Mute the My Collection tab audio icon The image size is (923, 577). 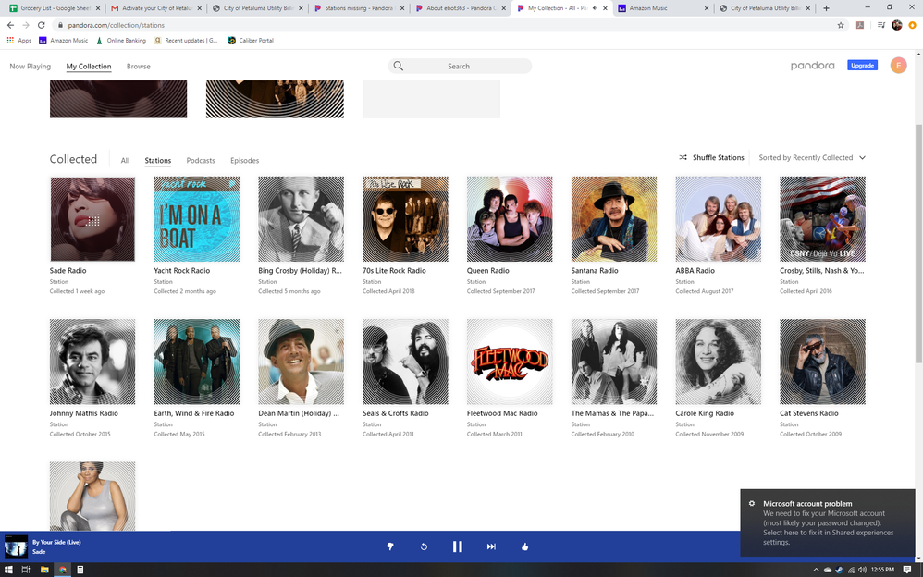point(595,8)
